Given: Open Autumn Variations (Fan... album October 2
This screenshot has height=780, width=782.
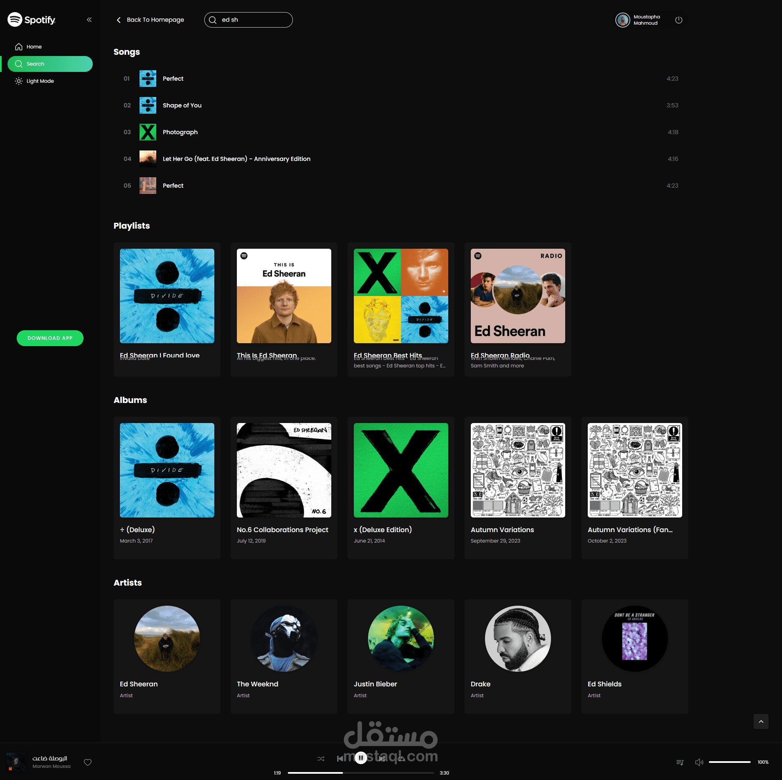Looking at the screenshot, I should click(635, 488).
